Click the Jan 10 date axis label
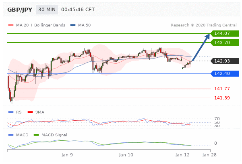 coord(126,155)
